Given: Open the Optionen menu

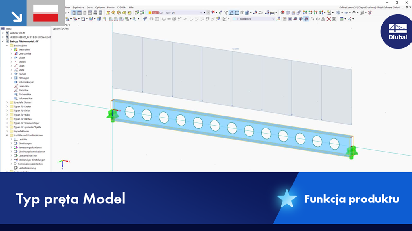Looking at the screenshot, I should (100, 8).
